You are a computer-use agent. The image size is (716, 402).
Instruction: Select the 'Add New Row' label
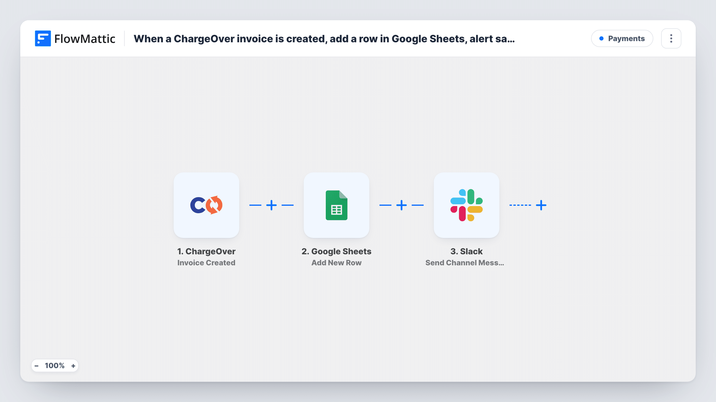pos(337,263)
